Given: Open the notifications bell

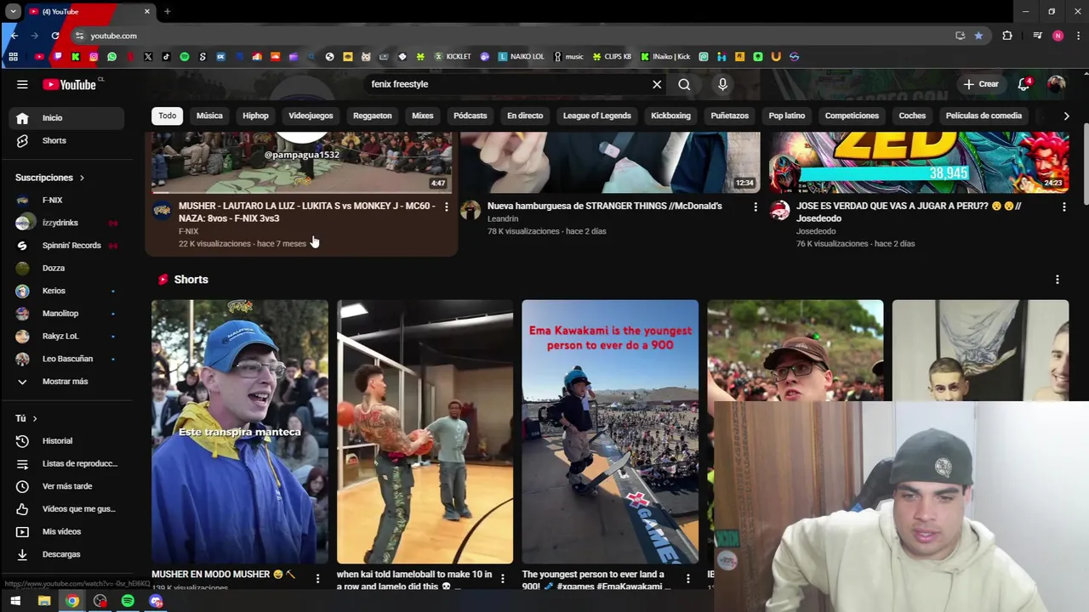Looking at the screenshot, I should click(1023, 84).
